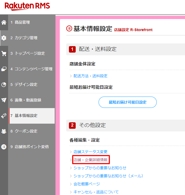Click the red list icon beside 基本情報設定 heading
This screenshot has height=195, width=185.
pos(69,28)
